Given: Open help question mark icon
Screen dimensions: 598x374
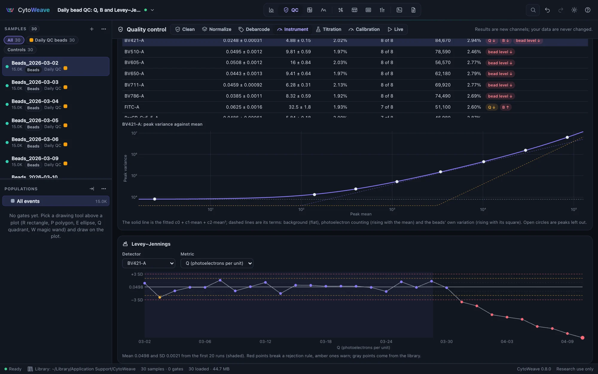Looking at the screenshot, I should [x=588, y=10].
